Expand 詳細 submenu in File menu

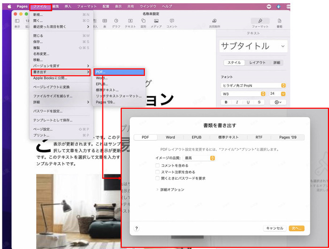pos(61,102)
